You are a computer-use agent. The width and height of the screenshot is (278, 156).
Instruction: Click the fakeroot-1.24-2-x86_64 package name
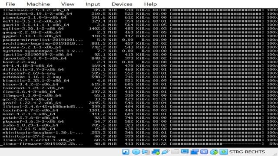tap(33, 88)
